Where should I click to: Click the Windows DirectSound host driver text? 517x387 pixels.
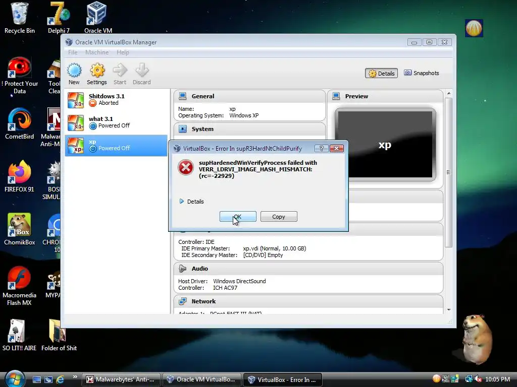point(239,281)
